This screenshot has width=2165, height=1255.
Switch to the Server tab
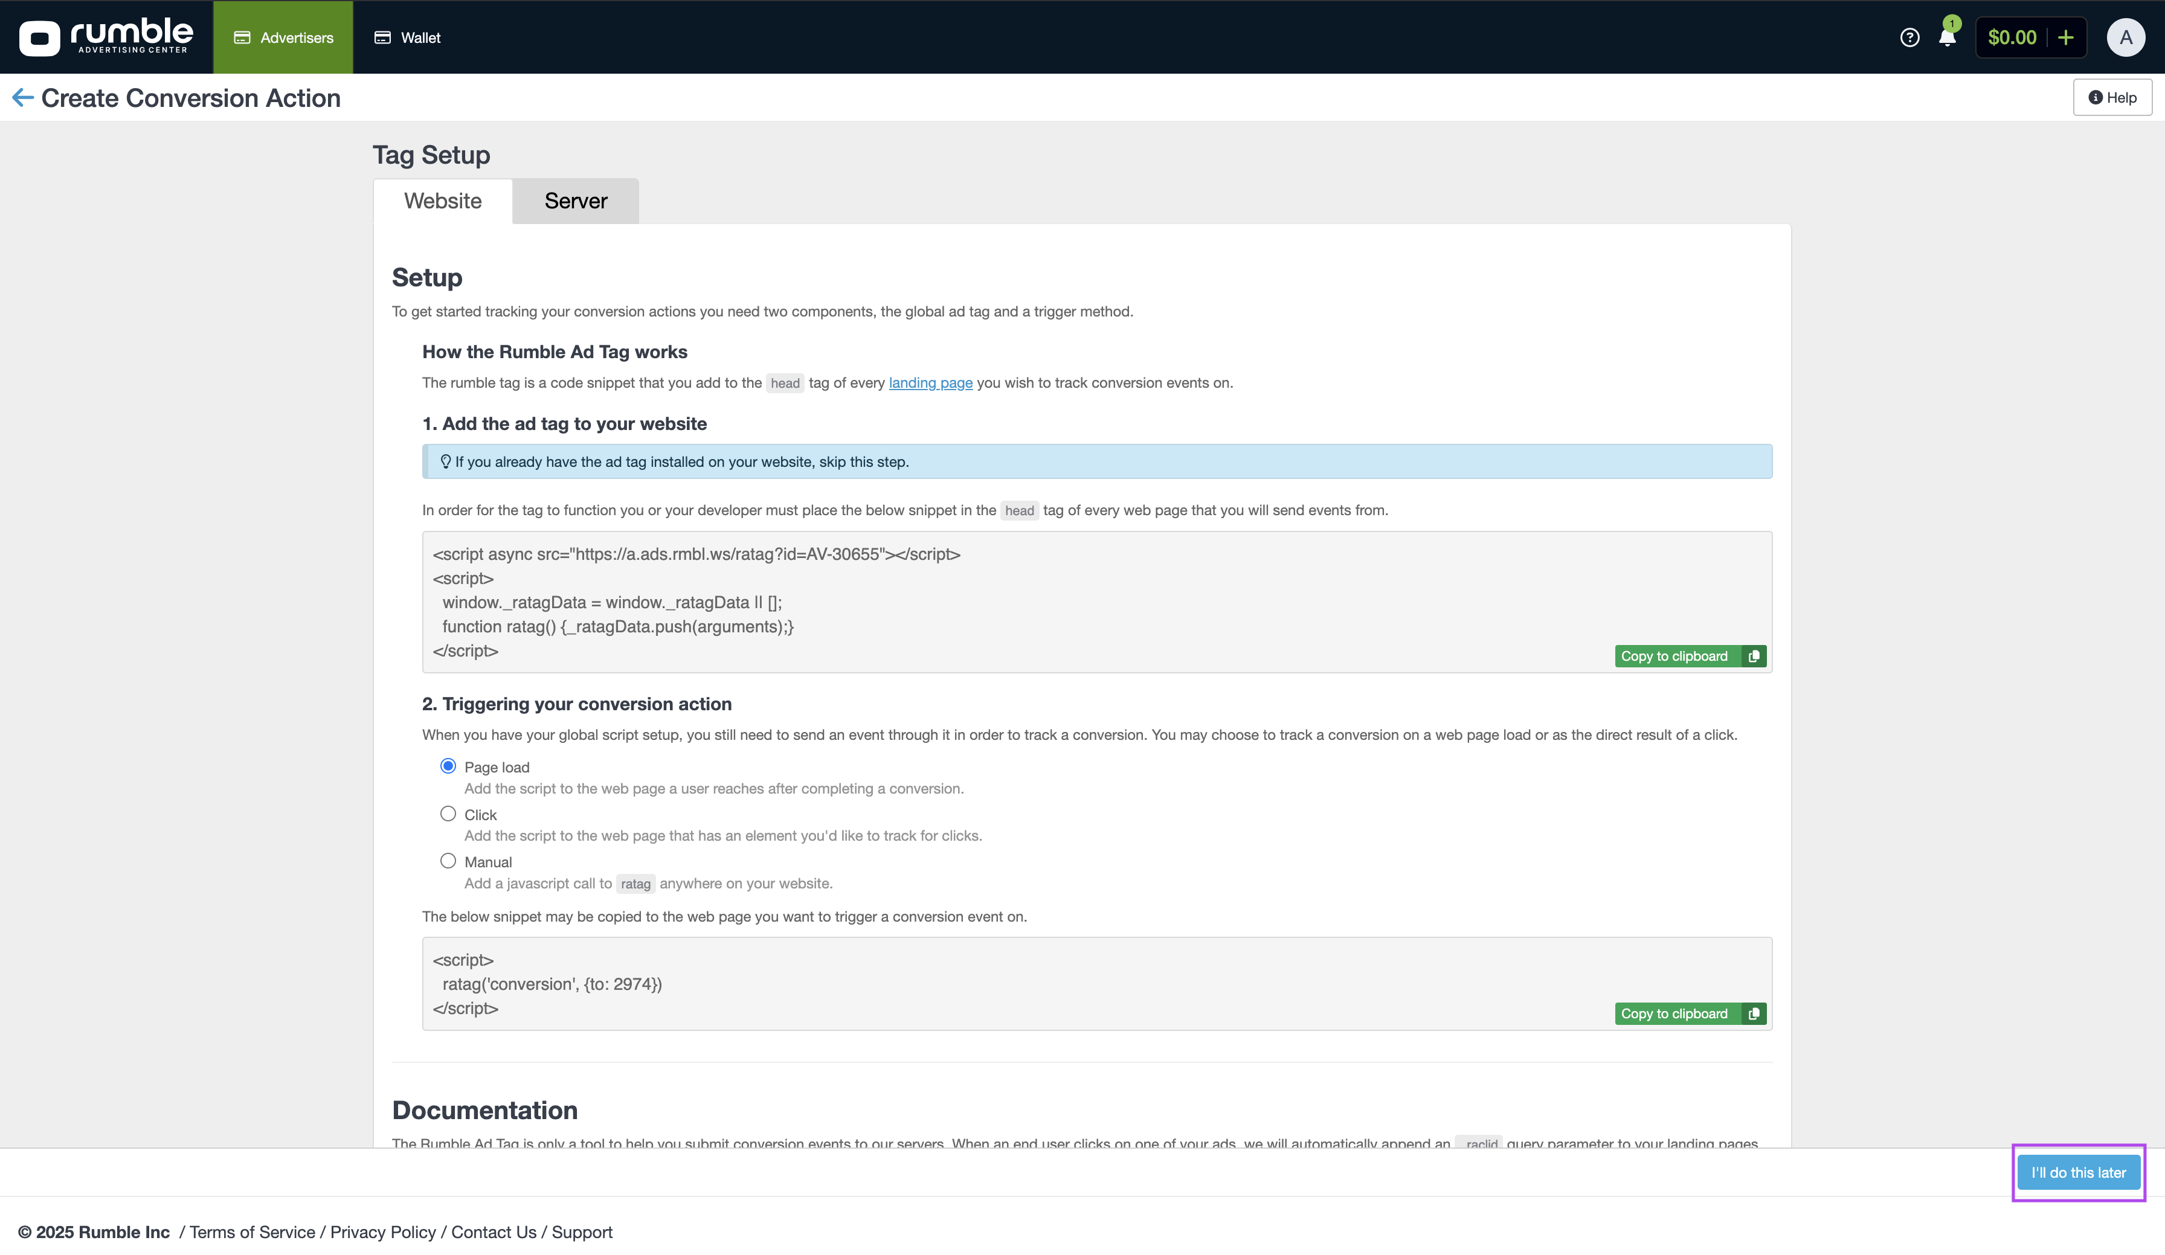(576, 201)
